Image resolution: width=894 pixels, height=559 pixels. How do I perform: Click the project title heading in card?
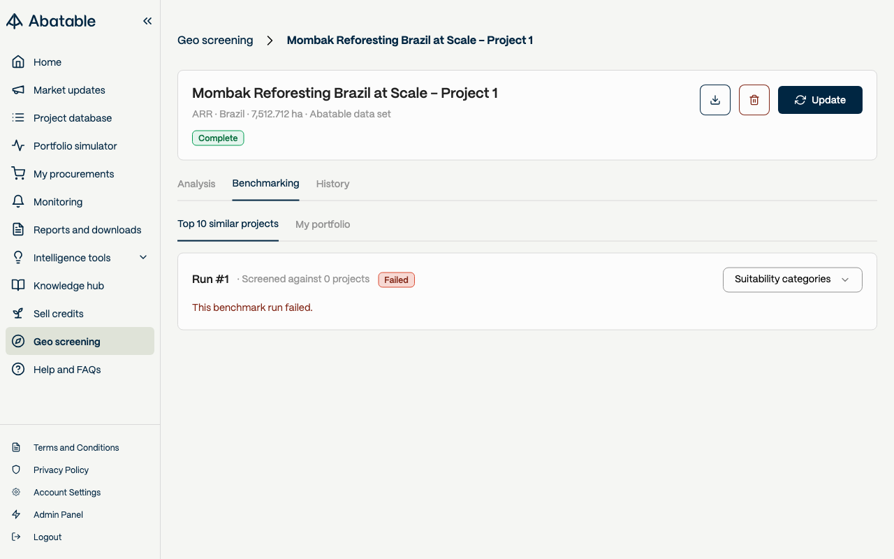[345, 93]
